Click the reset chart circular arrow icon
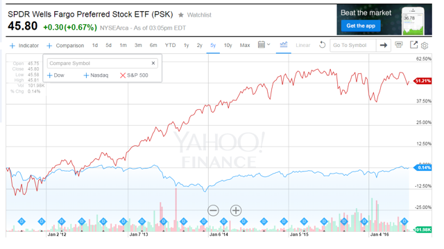Image resolution: width=444 pixels, height=249 pixels. click(x=322, y=45)
